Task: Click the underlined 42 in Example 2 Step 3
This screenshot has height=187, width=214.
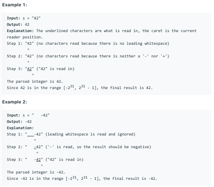Action: (x=38, y=160)
